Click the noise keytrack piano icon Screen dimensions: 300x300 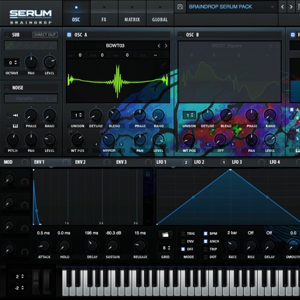click(16, 126)
